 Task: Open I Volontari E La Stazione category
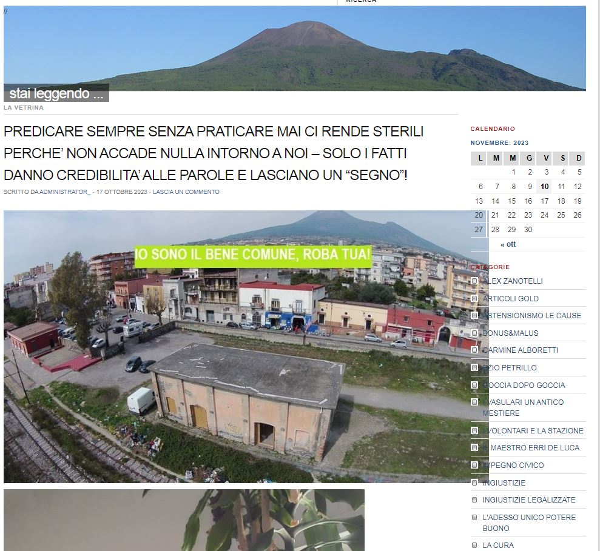click(x=533, y=430)
